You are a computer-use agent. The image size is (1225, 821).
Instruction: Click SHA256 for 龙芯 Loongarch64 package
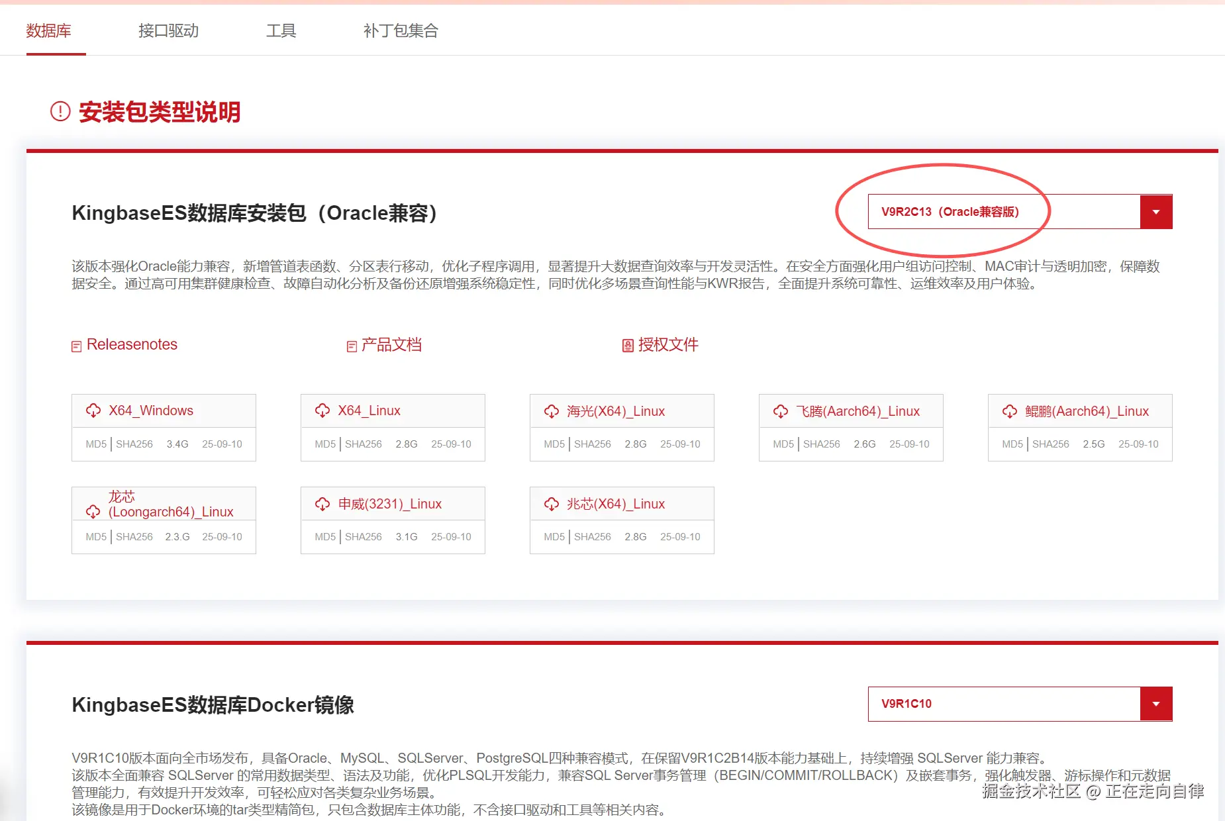134,537
